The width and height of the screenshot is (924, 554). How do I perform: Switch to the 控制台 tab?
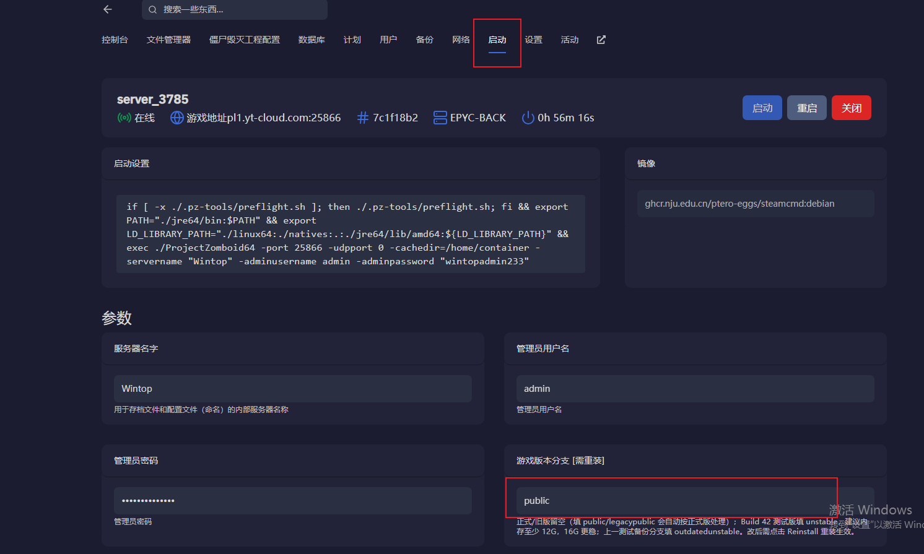[x=115, y=40]
